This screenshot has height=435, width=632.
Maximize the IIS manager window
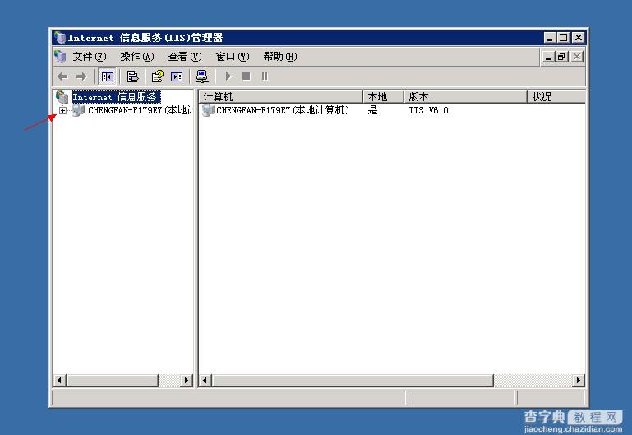click(x=564, y=38)
